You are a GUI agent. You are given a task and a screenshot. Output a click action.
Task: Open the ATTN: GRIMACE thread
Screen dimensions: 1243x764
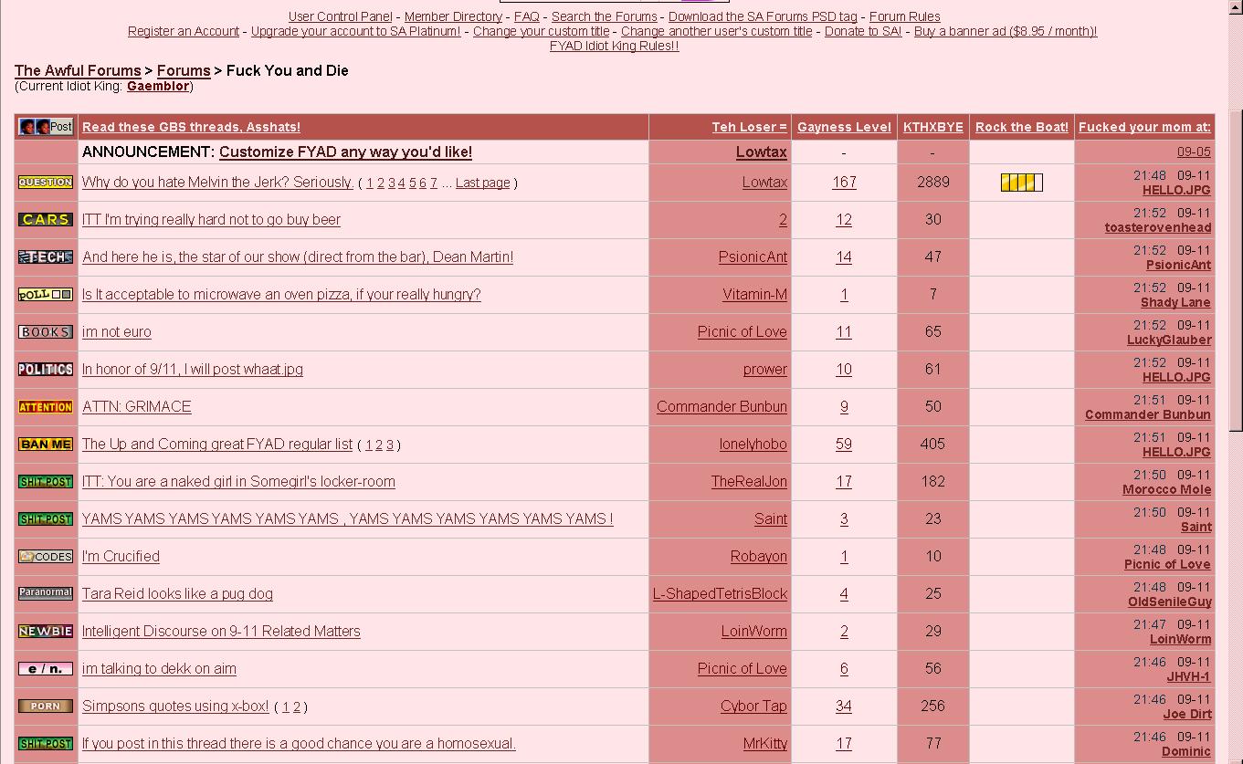137,407
